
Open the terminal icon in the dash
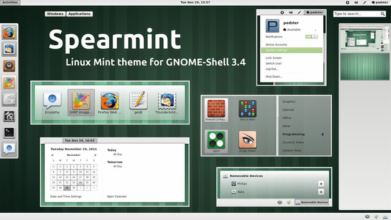pyautogui.click(x=9, y=132)
